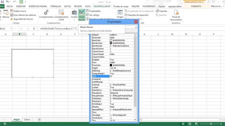Open the REVISAR tab

click(x=78, y=6)
